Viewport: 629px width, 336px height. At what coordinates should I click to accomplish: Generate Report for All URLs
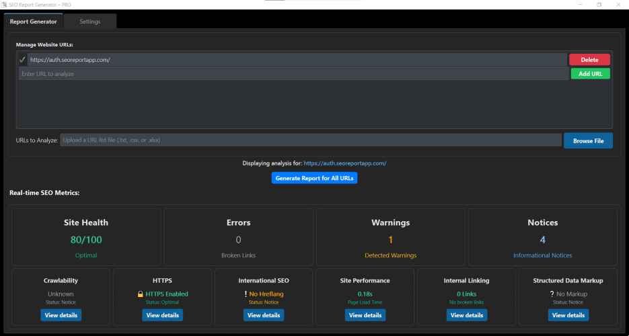pyautogui.click(x=314, y=178)
